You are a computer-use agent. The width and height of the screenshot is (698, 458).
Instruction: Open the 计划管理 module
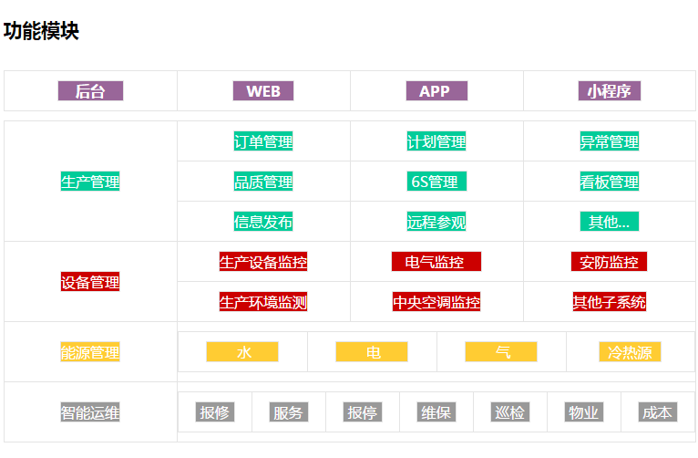[436, 141]
